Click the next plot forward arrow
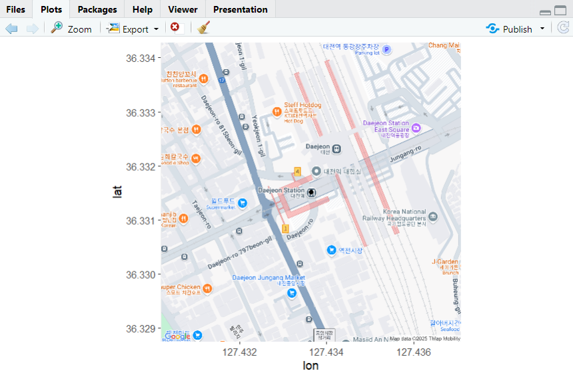The height and width of the screenshot is (377, 573). click(x=33, y=29)
